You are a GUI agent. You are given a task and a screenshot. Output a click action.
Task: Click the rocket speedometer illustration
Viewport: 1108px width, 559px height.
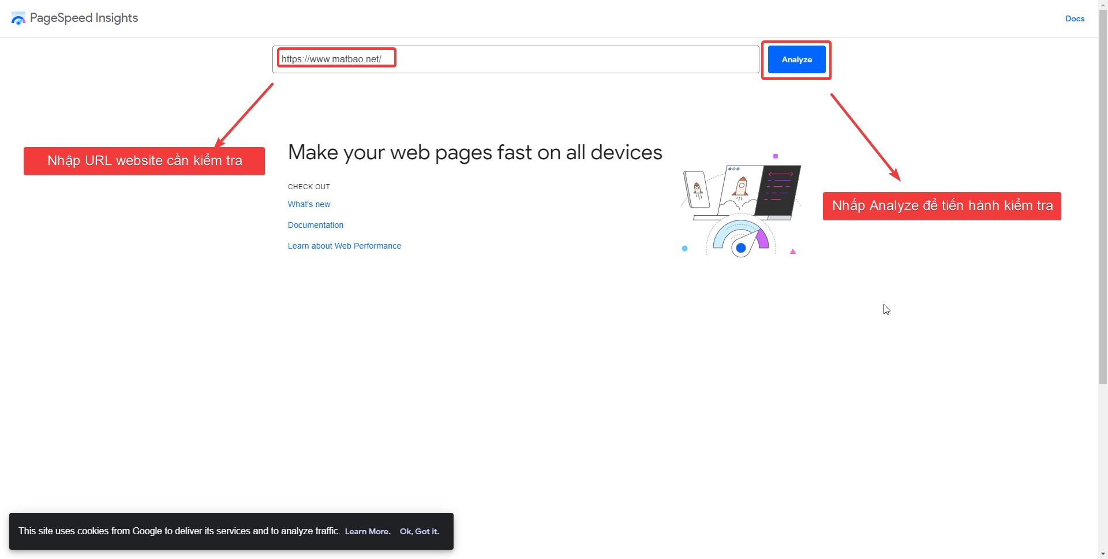point(741,205)
